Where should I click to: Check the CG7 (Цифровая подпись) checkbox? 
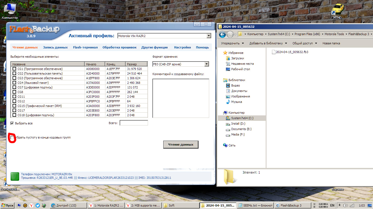click(x=14, y=87)
